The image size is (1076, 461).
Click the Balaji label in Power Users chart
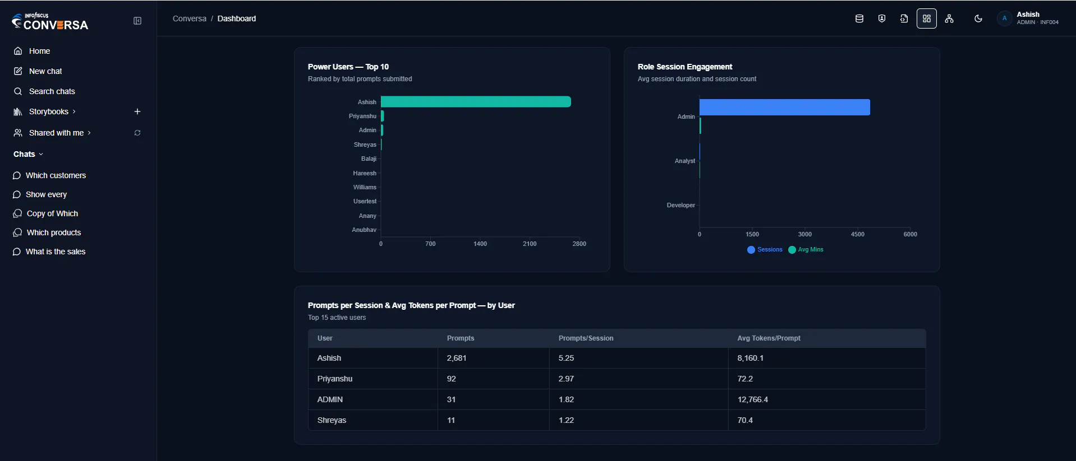[369, 159]
